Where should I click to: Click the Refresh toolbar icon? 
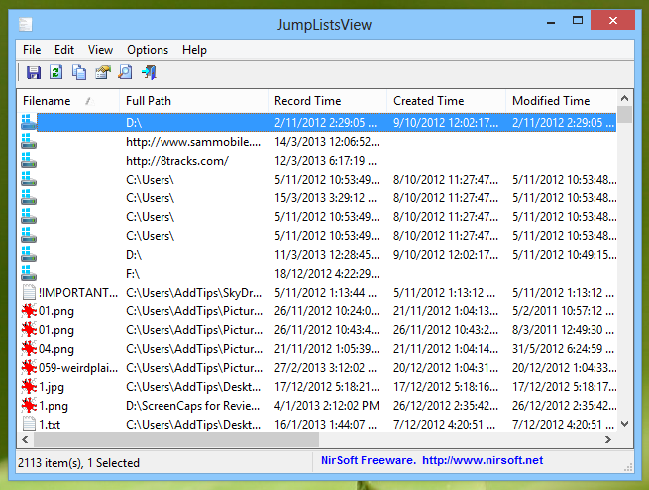click(x=55, y=72)
